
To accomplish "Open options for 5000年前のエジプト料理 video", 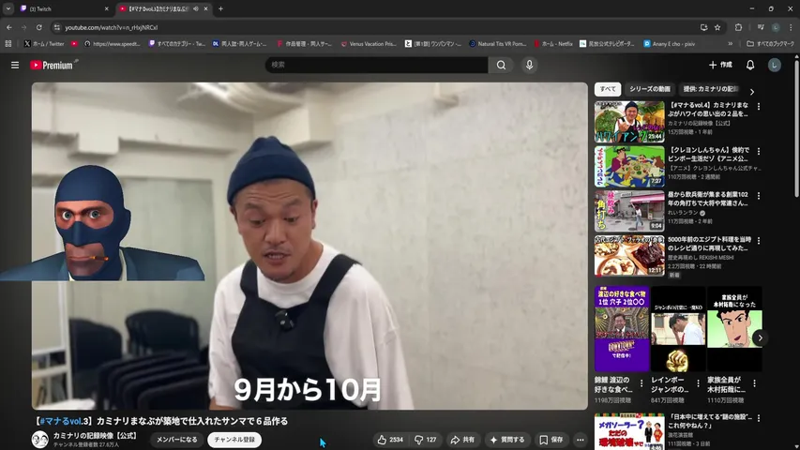I will 759,241.
